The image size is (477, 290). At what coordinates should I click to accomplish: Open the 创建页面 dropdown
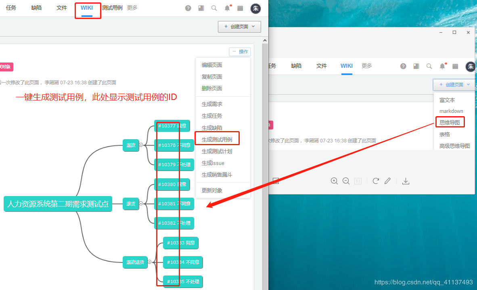pos(239,27)
